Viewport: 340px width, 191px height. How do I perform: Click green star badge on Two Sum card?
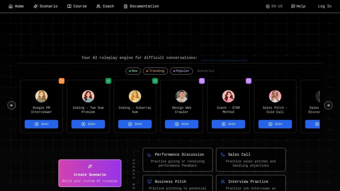[x=108, y=81]
